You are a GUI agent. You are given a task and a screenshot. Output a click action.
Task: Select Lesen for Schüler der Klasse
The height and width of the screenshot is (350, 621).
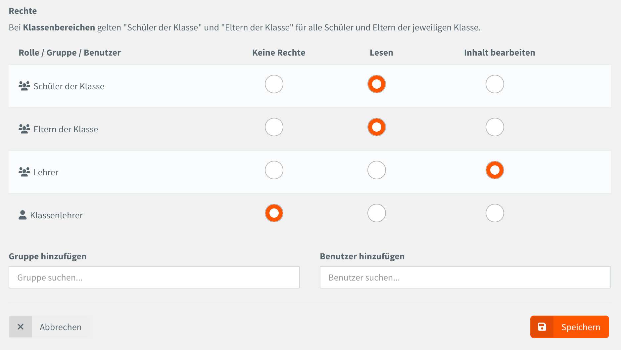tap(377, 84)
